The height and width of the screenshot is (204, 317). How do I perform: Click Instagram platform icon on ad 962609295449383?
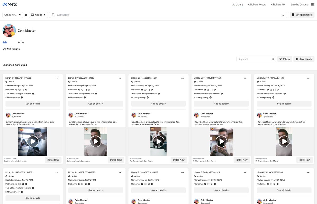pyautogui.click(x=82, y=90)
